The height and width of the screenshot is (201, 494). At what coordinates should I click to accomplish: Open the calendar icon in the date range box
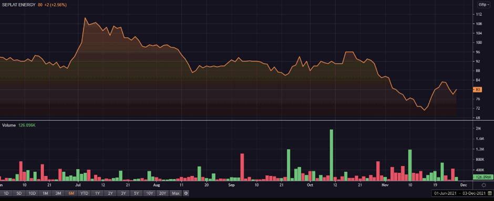[x=489, y=193]
